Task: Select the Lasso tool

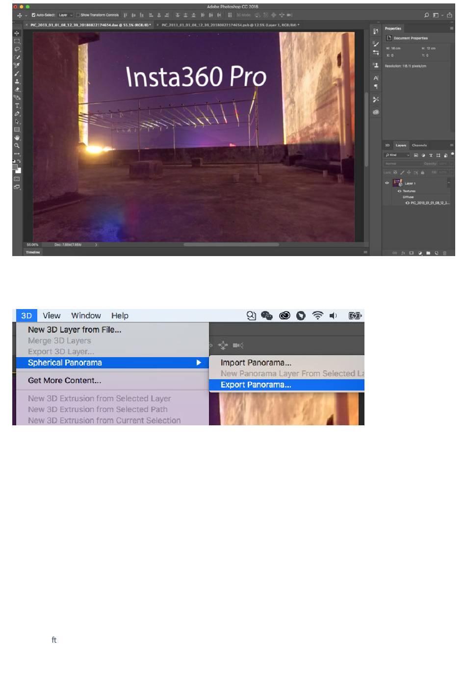Action: pos(17,49)
